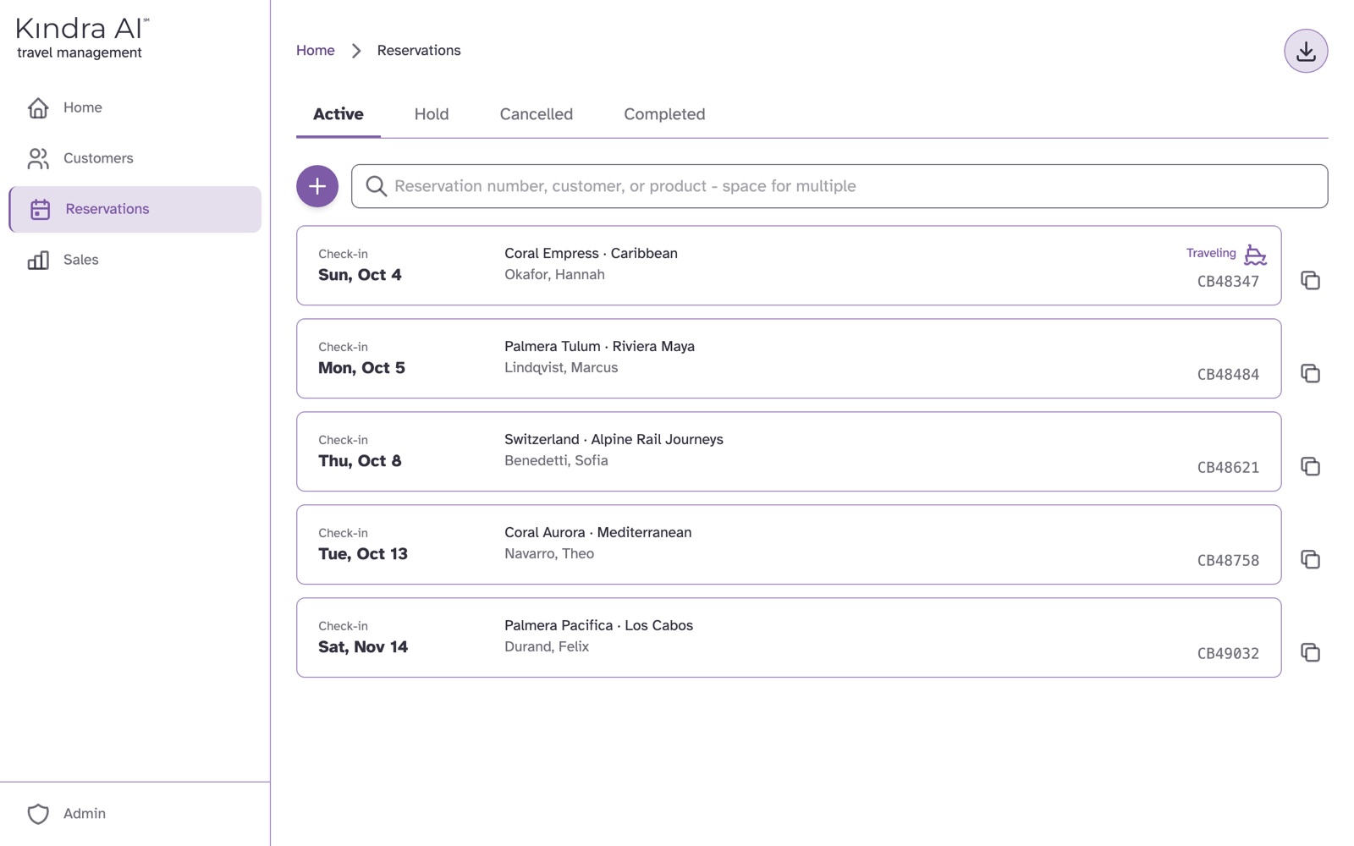Open the Completed tab

tap(664, 114)
